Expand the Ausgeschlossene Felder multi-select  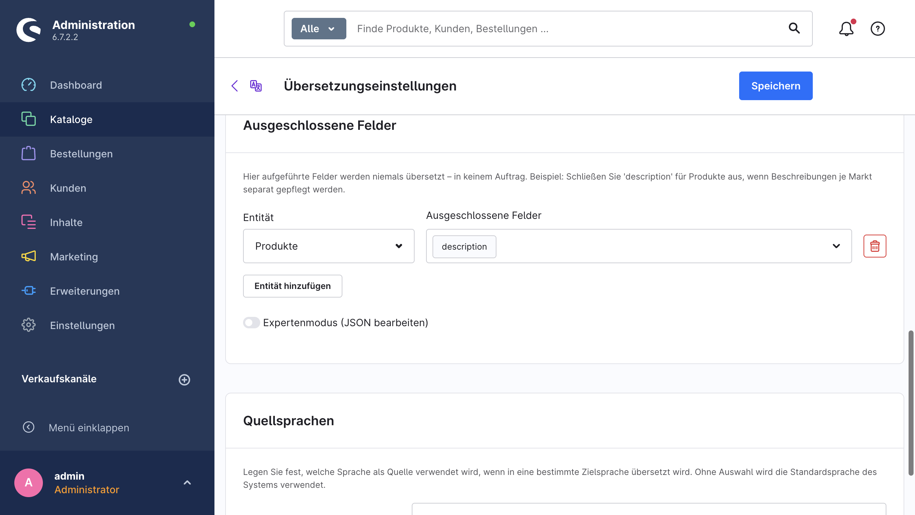(x=836, y=246)
